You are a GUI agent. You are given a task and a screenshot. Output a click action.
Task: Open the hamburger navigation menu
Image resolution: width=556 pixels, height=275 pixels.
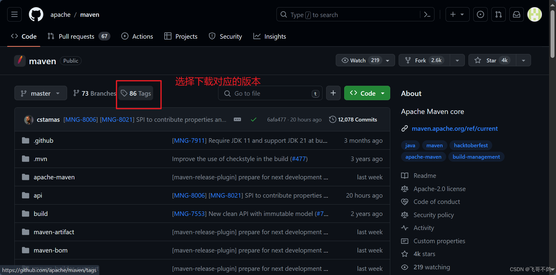click(x=14, y=14)
